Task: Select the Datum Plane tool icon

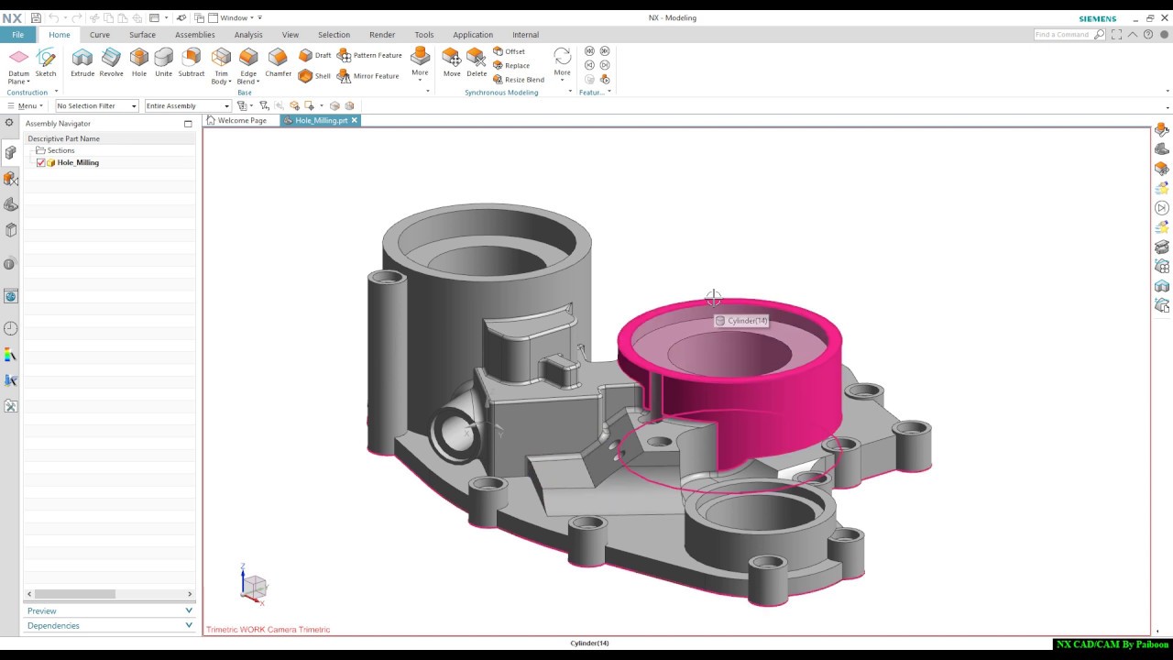Action: [x=18, y=58]
